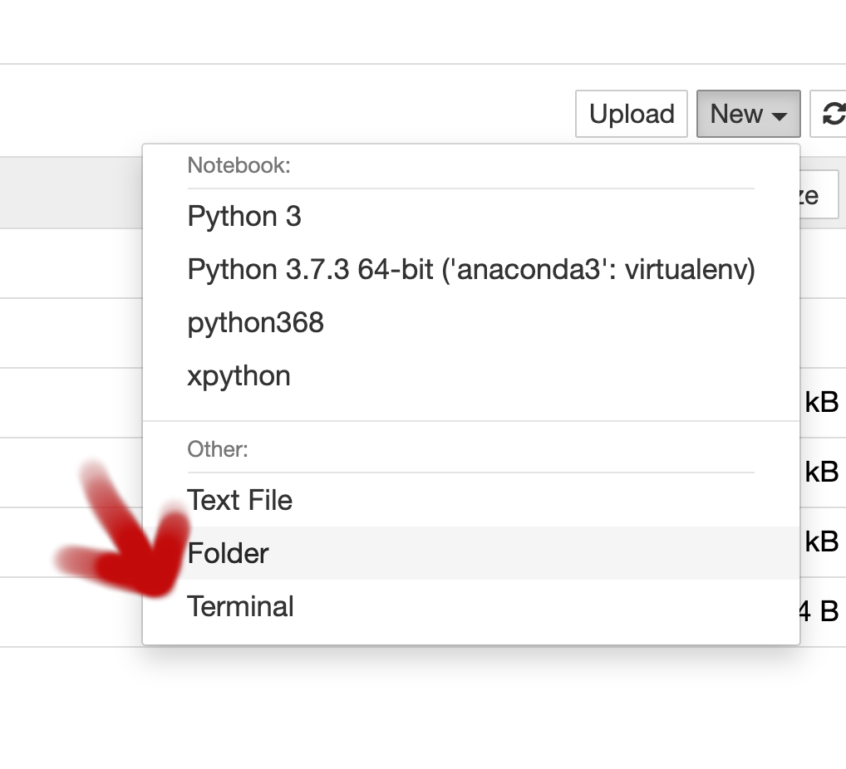846x769 pixels.
Task: Create a new Text File
Action: pyautogui.click(x=240, y=501)
